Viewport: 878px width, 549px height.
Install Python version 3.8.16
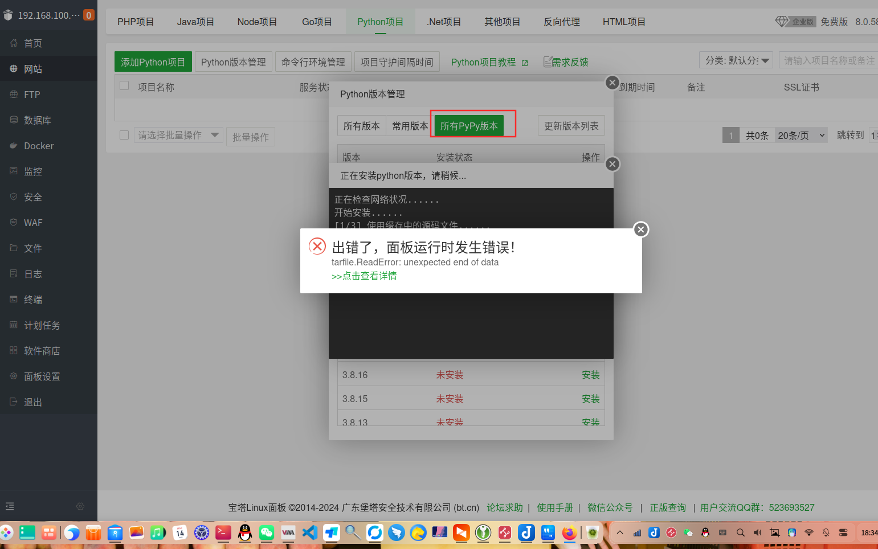click(x=591, y=375)
